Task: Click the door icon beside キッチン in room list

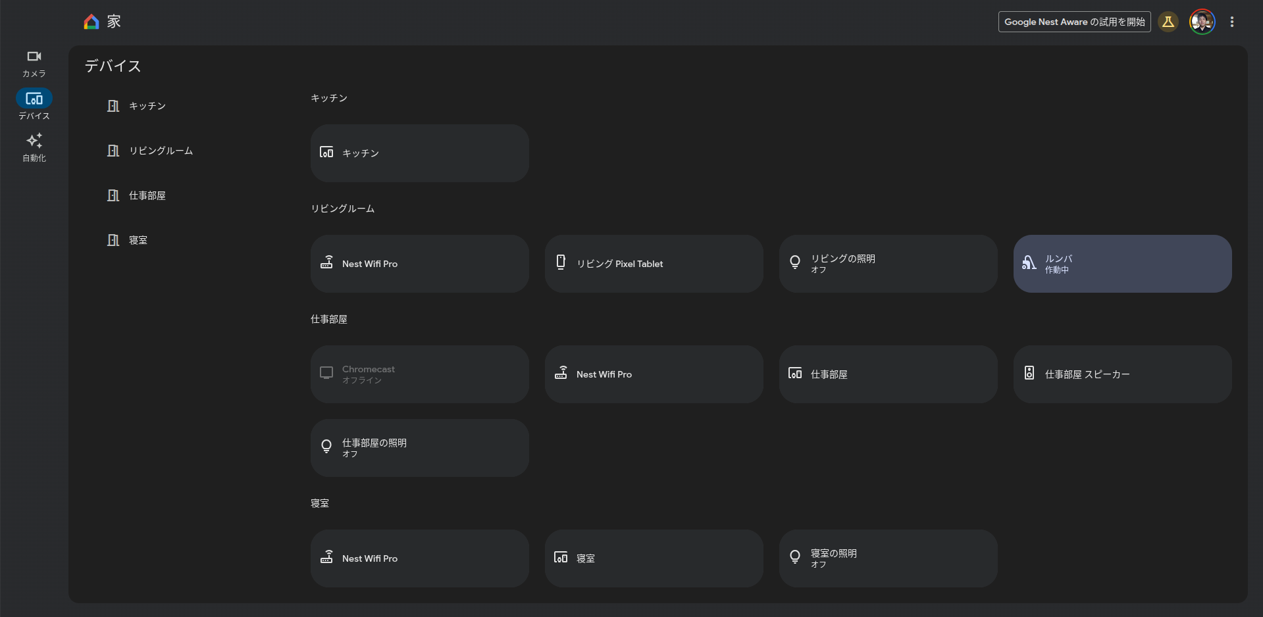Action: [x=113, y=106]
